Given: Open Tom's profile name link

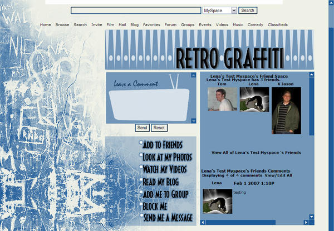Looking at the screenshot, I should (x=222, y=84).
